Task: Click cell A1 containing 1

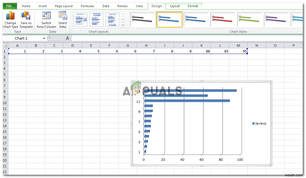Action: click(17, 51)
